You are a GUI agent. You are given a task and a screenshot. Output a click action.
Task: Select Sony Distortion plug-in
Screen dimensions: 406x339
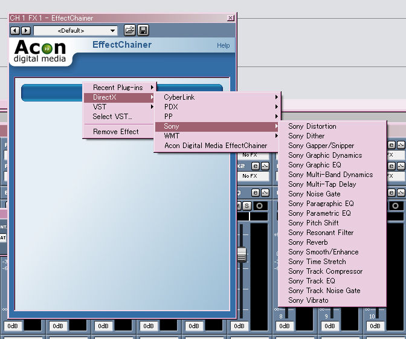[x=332, y=126]
